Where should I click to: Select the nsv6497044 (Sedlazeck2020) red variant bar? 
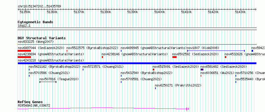(x=24, y=51)
